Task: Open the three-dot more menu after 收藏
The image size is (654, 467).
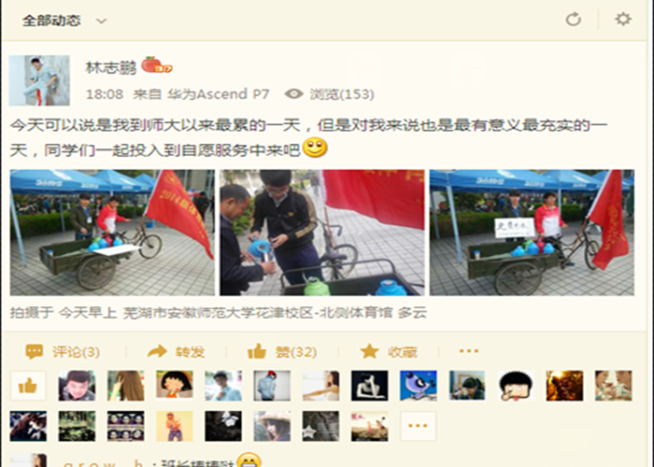Action: (x=468, y=351)
